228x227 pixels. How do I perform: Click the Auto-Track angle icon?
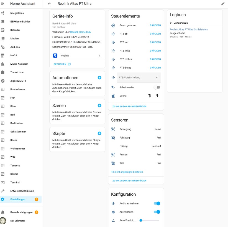pyautogui.click(x=113, y=220)
